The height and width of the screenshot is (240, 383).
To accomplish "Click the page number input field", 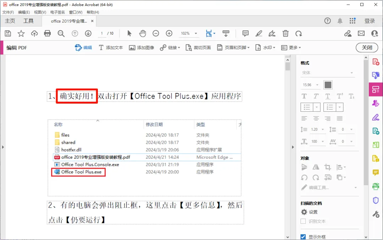I will pos(102,33).
